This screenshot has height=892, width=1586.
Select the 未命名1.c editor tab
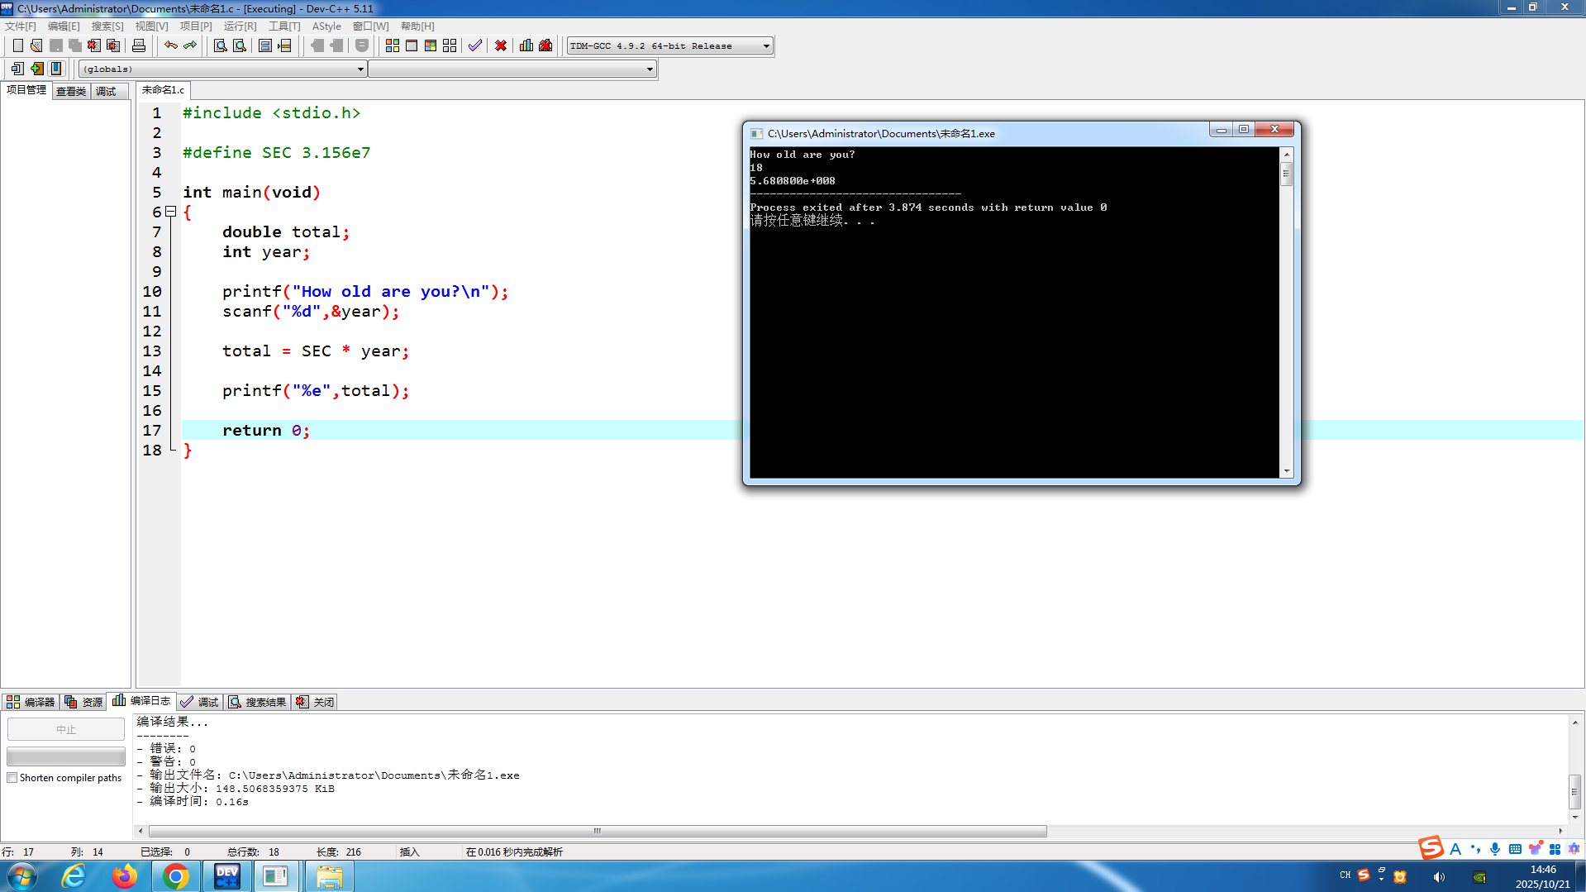click(x=163, y=90)
